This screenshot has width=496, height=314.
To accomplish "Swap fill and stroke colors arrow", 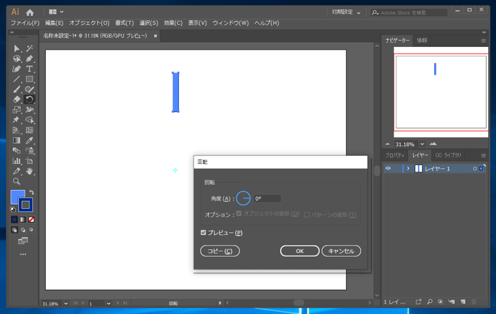I will [31, 193].
